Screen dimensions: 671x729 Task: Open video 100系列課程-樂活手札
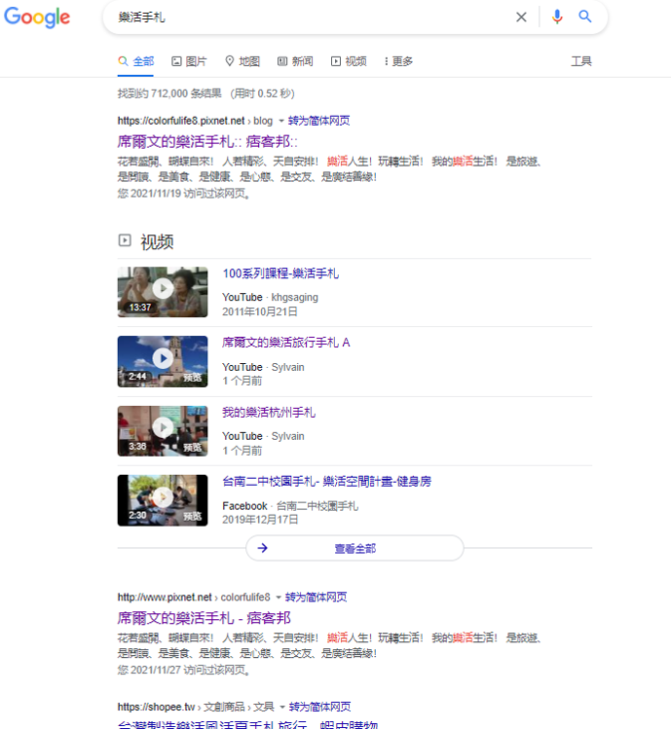coord(280,273)
